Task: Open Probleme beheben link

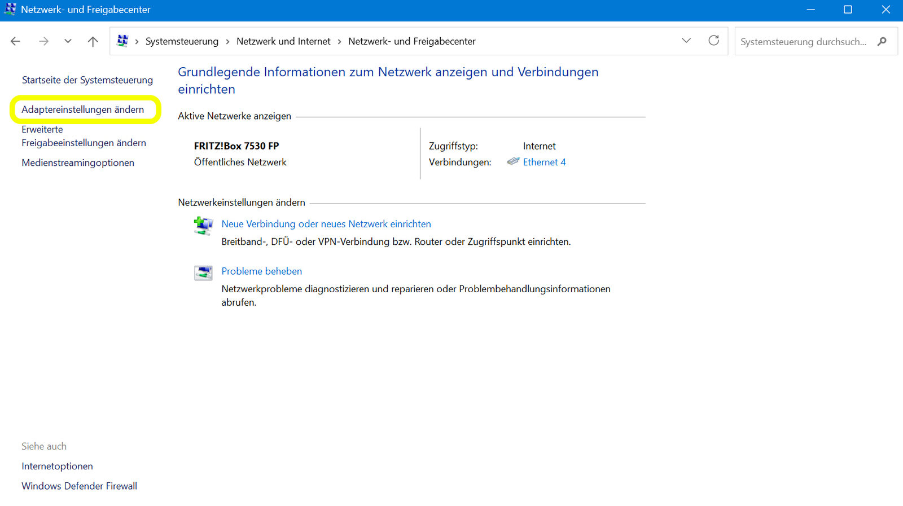Action: pyautogui.click(x=261, y=271)
